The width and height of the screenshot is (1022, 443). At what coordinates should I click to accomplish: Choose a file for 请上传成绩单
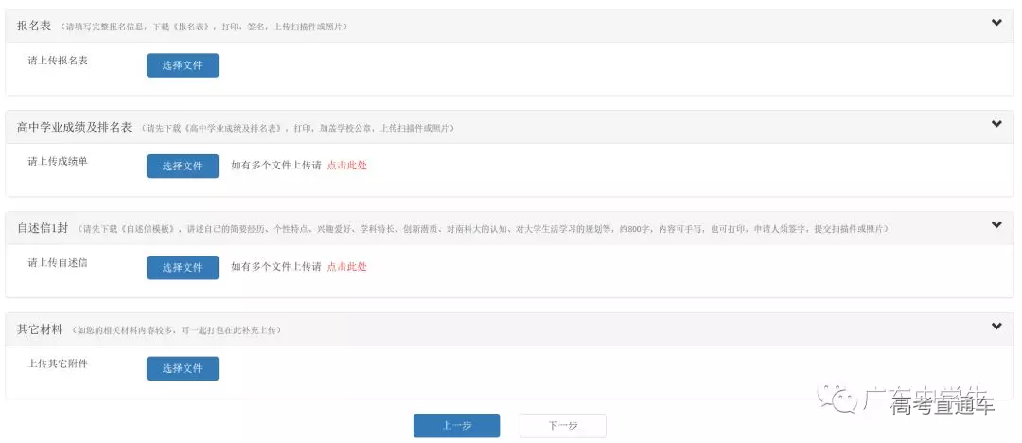(x=182, y=166)
